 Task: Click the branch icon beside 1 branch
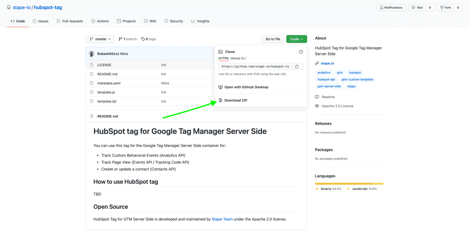click(x=120, y=39)
